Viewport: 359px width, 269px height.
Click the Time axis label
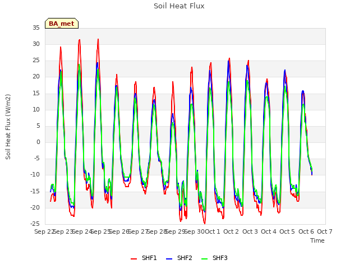click(x=317, y=240)
